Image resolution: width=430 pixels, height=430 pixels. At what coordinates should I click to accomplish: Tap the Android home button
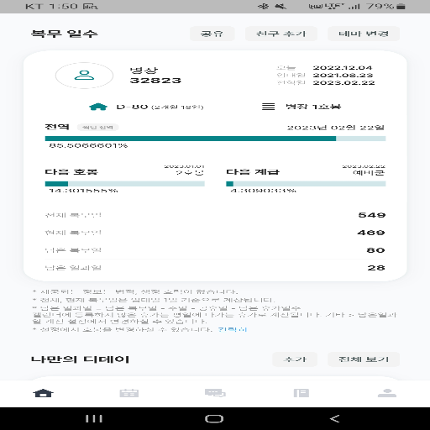click(214, 419)
